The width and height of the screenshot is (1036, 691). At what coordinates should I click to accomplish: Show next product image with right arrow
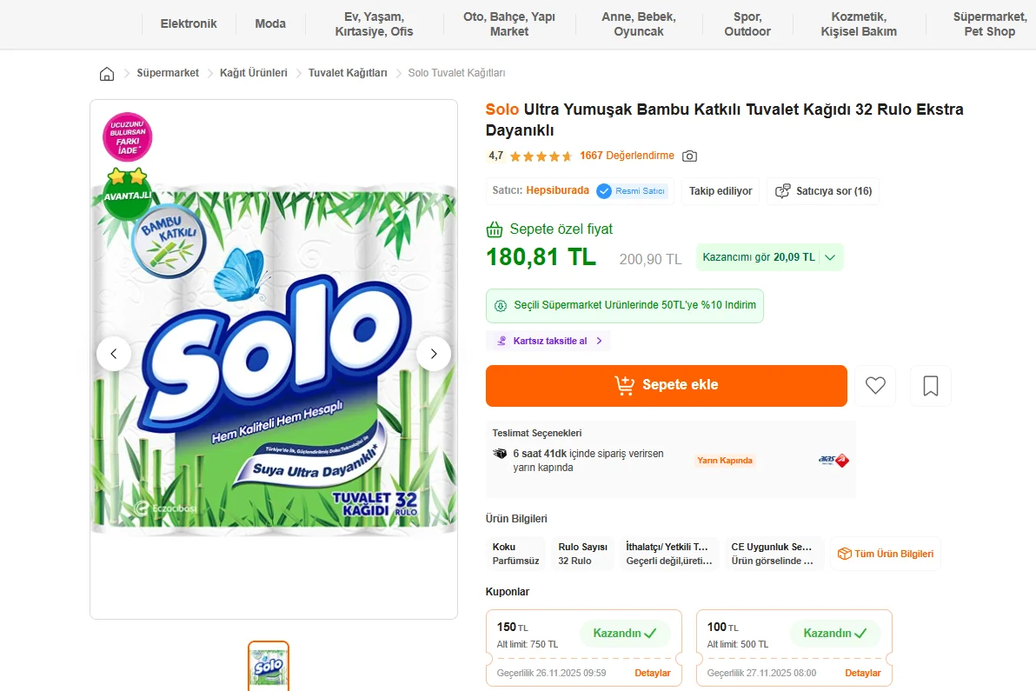point(434,354)
